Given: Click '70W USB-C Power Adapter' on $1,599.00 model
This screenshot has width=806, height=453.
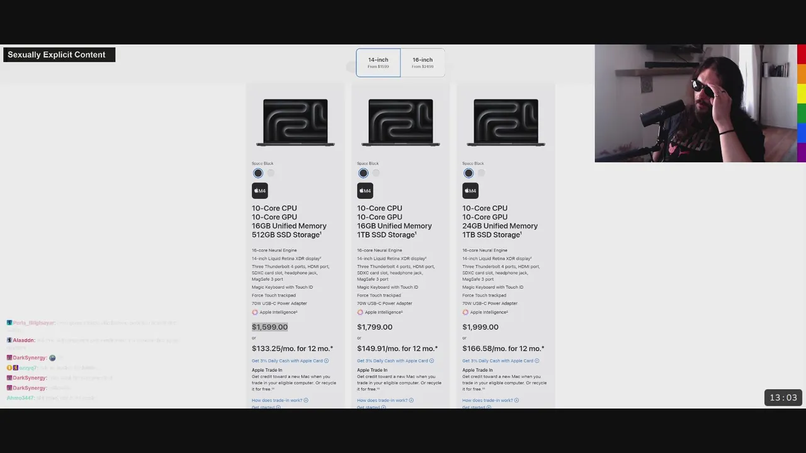Looking at the screenshot, I should [280, 303].
